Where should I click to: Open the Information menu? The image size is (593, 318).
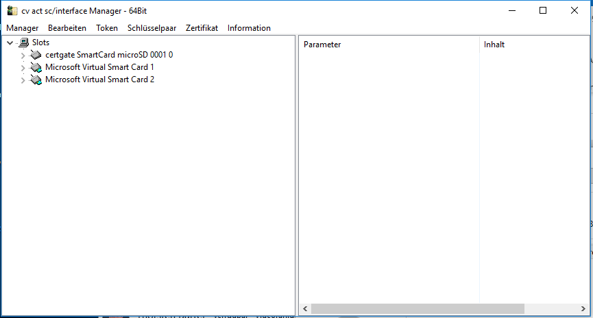[x=249, y=28]
